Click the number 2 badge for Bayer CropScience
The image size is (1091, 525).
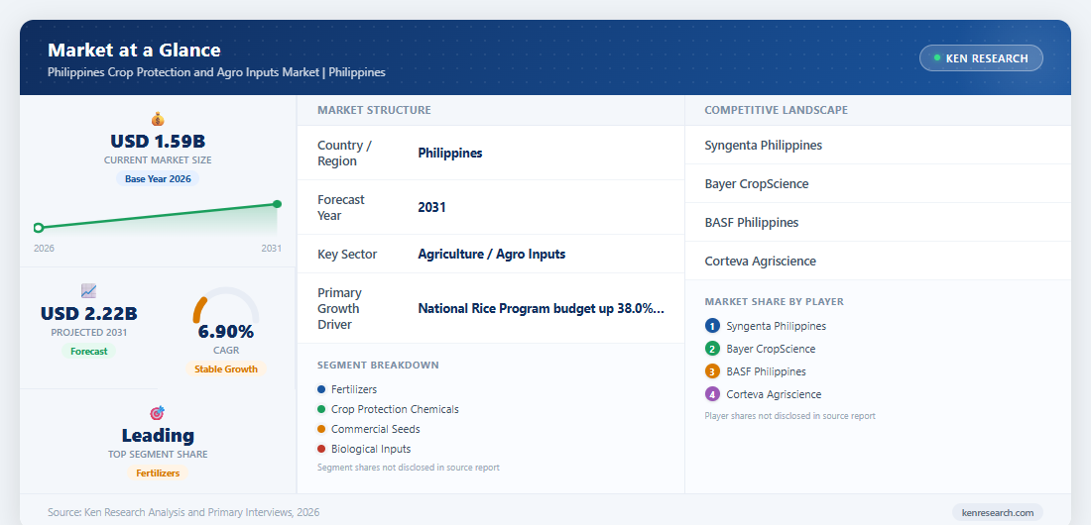click(712, 349)
